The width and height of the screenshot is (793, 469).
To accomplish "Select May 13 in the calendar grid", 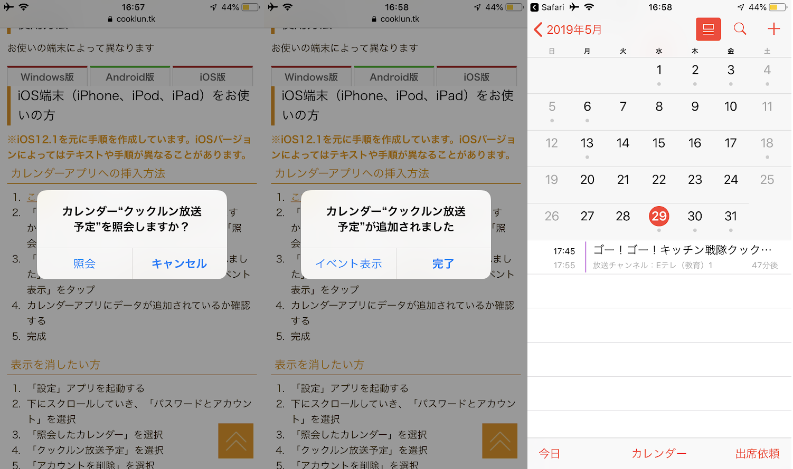I will point(587,143).
